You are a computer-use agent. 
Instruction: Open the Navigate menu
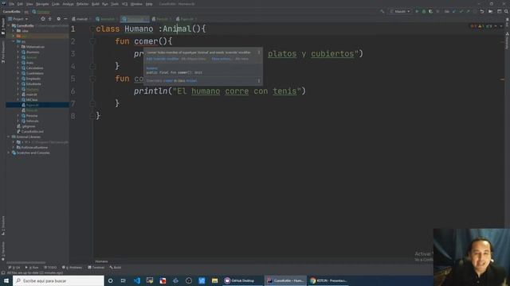click(x=42, y=4)
